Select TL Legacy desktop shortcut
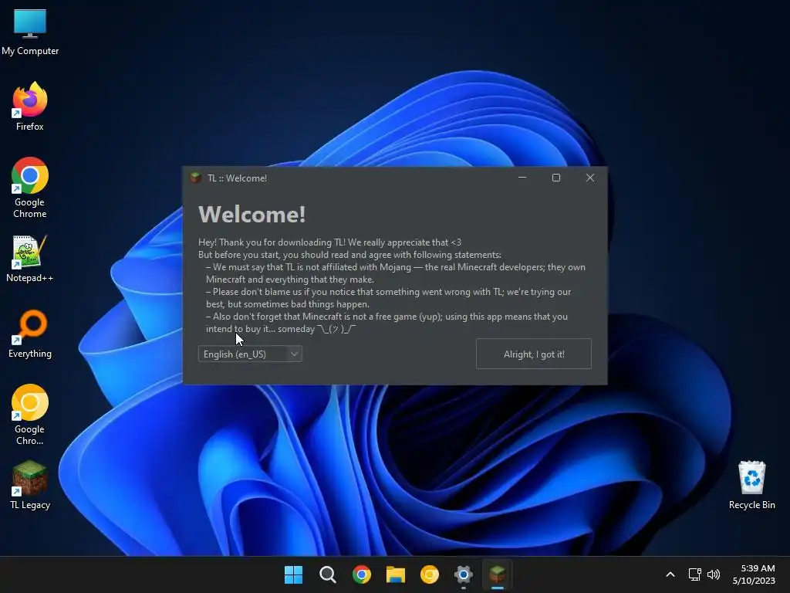Image resolution: width=790 pixels, height=593 pixels. pos(30,485)
